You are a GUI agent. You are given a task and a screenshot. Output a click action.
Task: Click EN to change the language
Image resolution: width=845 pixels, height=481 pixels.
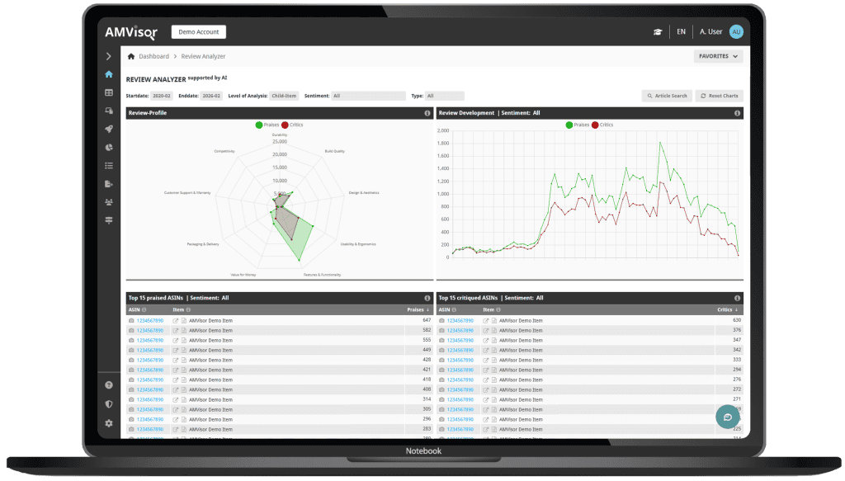pyautogui.click(x=681, y=31)
